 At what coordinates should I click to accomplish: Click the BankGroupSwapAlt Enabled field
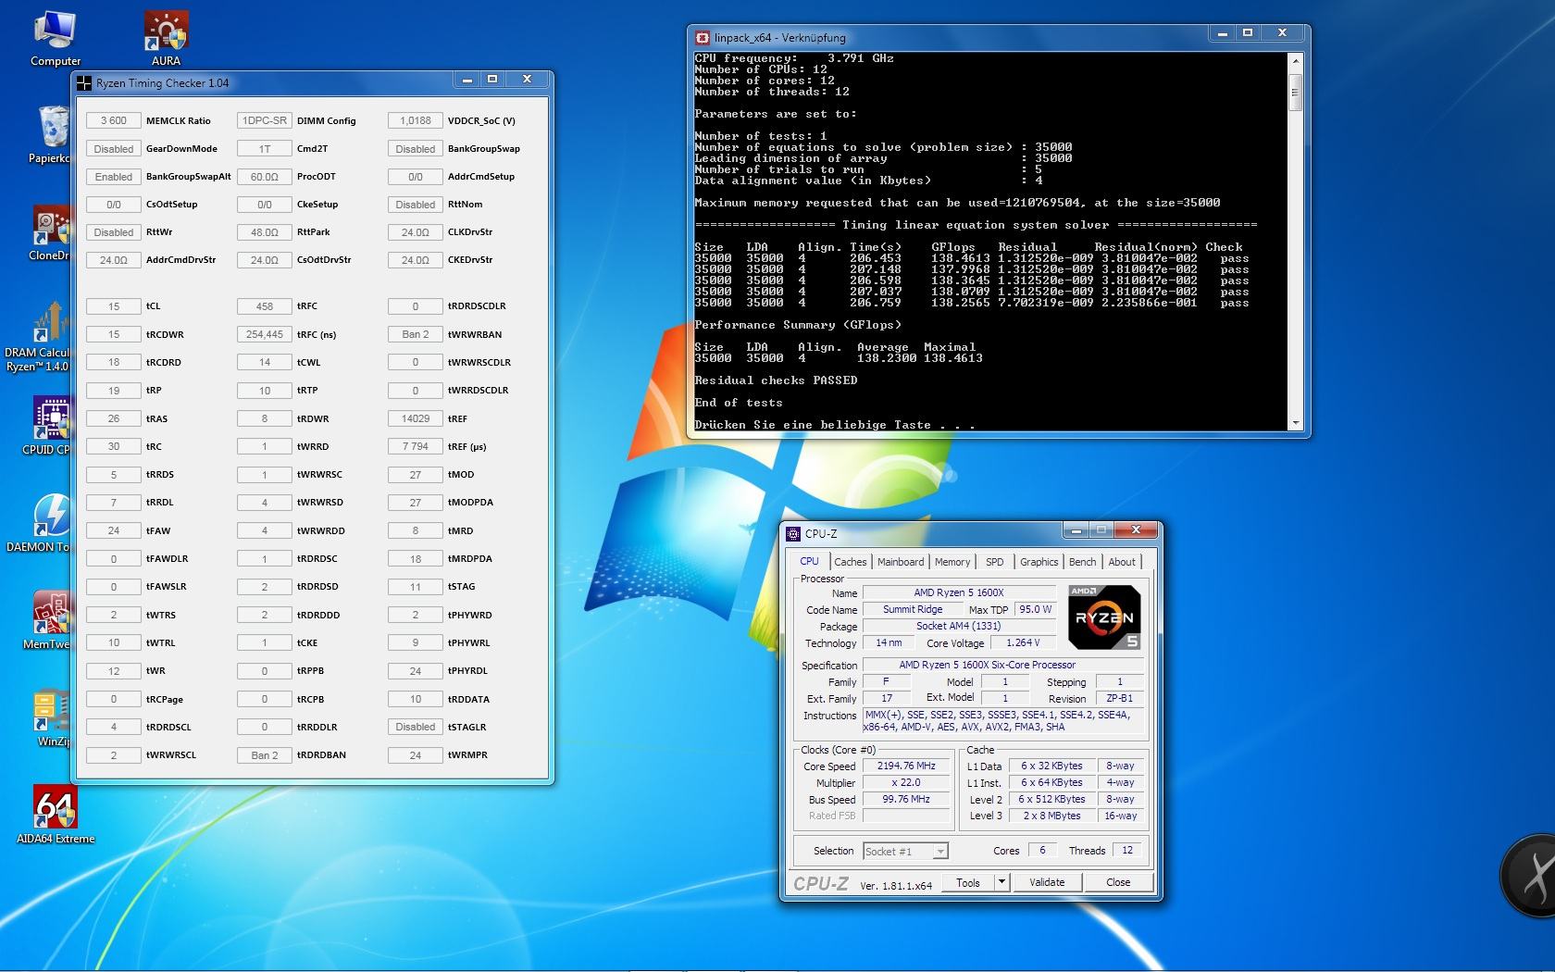click(x=114, y=177)
